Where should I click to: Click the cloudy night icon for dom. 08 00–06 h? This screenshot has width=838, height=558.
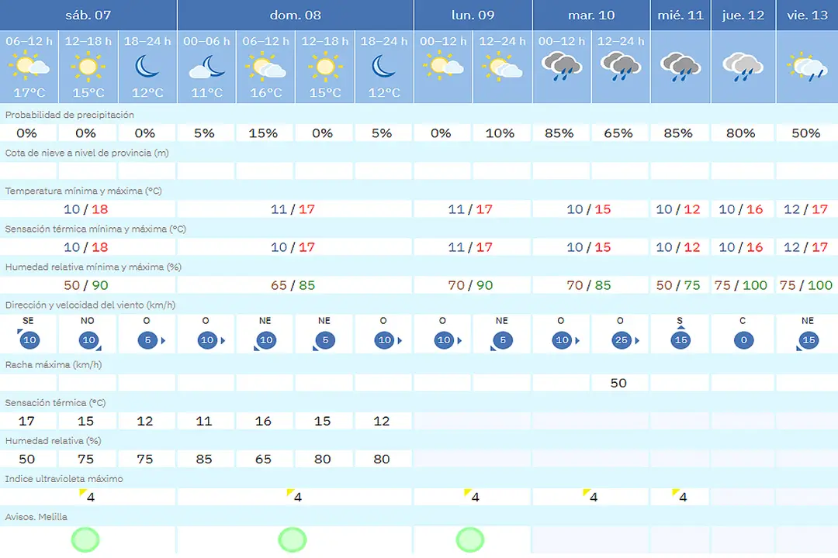click(207, 67)
